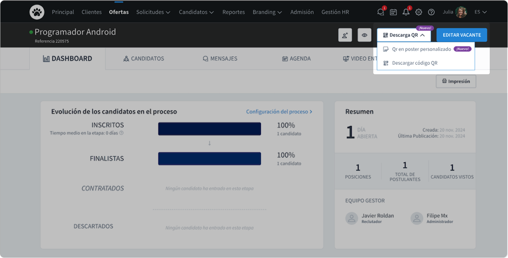Click the Julia username text

(448, 12)
